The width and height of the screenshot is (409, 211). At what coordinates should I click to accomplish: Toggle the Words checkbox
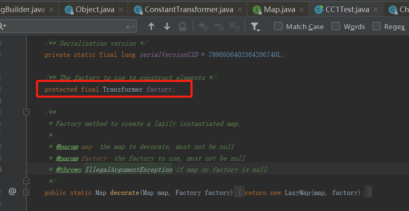[336, 26]
